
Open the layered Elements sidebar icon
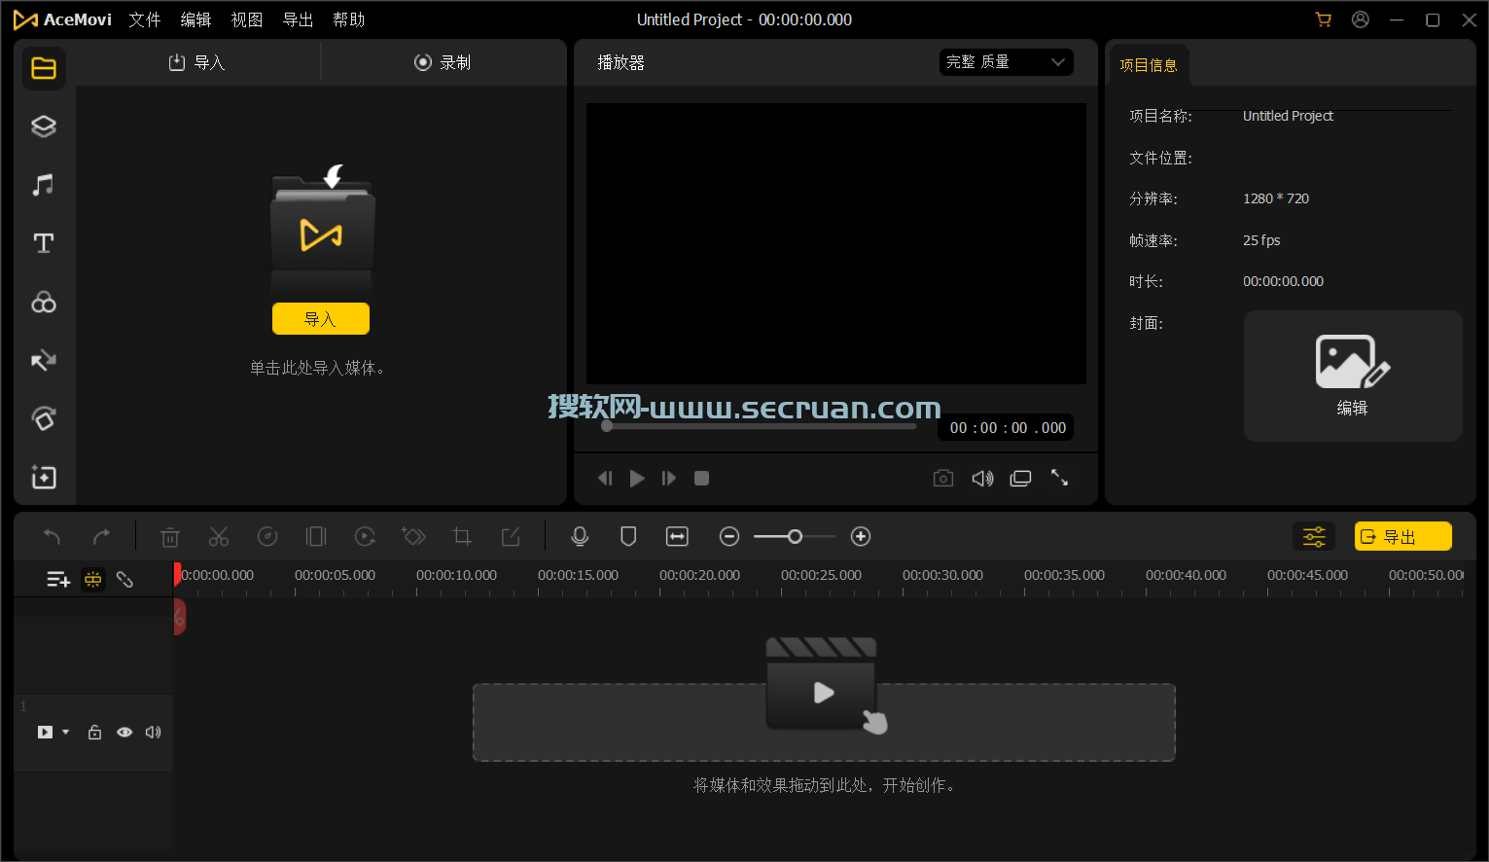(44, 126)
